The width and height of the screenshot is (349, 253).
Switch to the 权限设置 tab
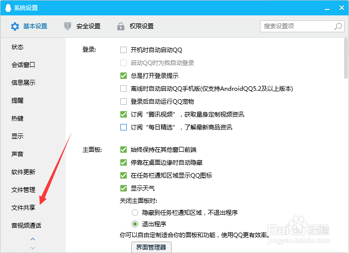click(135, 26)
